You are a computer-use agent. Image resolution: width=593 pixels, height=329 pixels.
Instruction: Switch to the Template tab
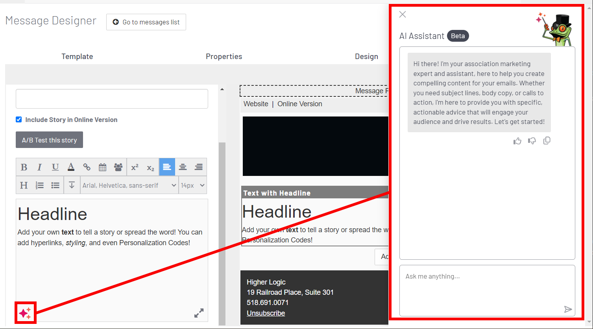click(x=77, y=57)
